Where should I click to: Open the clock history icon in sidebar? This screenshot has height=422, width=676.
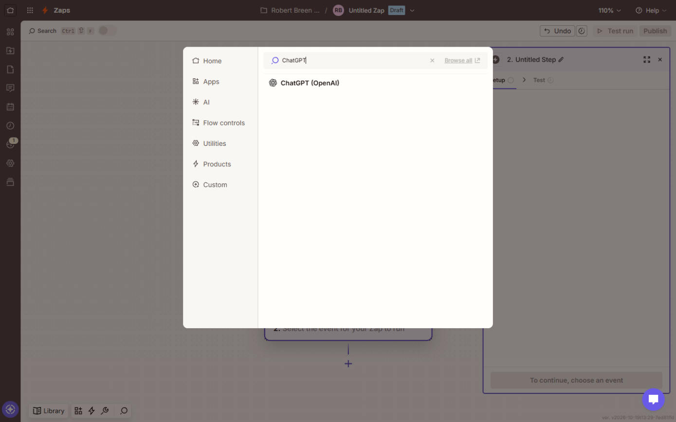[10, 125]
